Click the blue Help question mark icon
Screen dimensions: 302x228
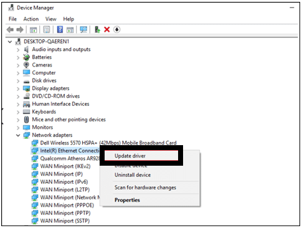click(60, 29)
